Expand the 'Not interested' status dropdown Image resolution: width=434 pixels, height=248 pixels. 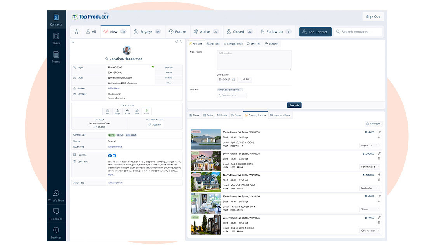[370, 167]
